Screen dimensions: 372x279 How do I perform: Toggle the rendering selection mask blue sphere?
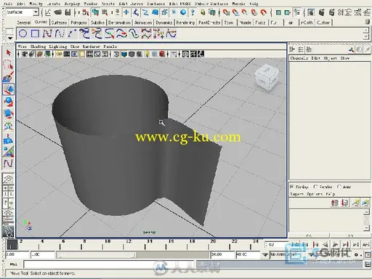point(183,12)
